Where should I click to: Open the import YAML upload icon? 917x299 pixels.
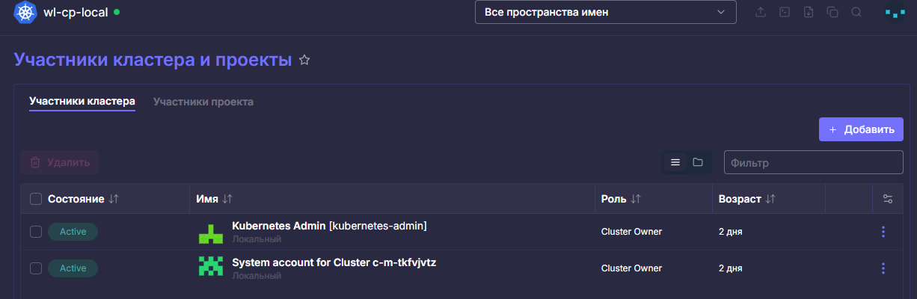click(x=761, y=12)
